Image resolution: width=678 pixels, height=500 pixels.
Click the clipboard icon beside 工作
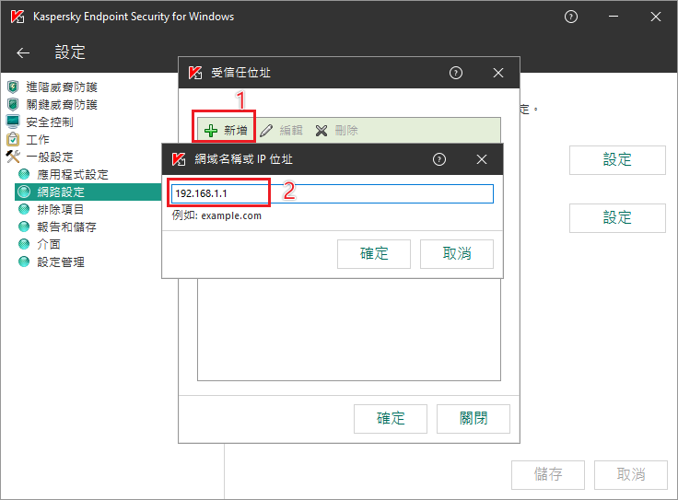13,139
